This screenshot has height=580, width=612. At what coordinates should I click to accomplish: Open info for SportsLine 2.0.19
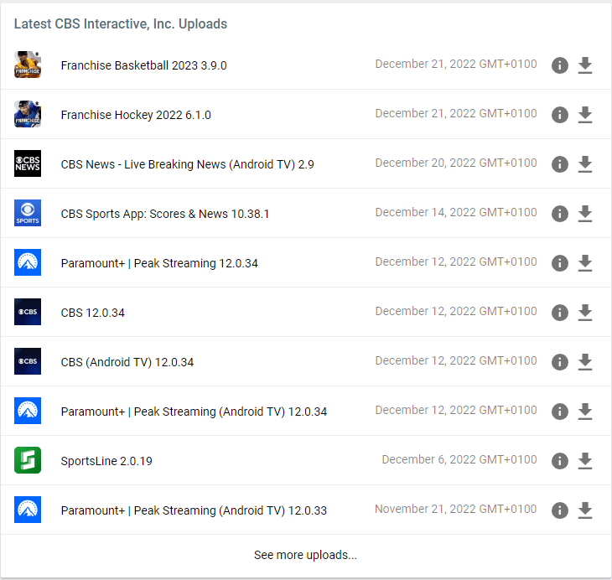coord(560,461)
